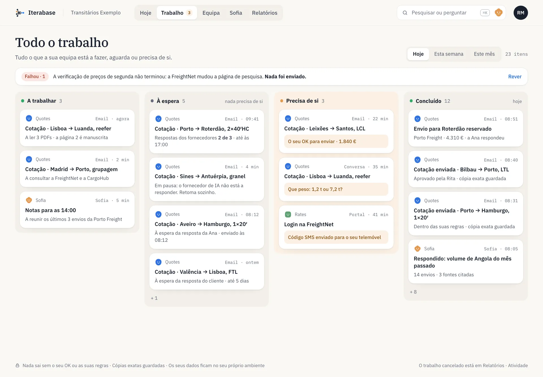
Task: Click the ⌘K shortcut badge
Action: click(x=485, y=13)
